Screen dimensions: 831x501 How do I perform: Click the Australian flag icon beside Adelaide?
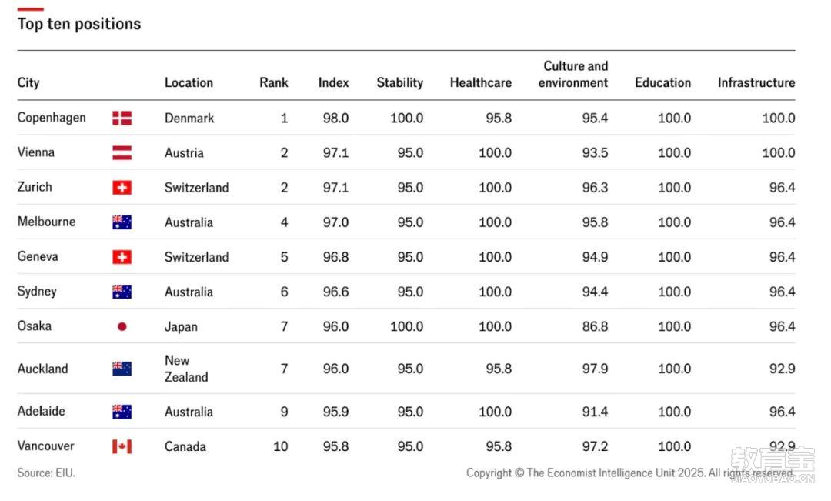click(122, 412)
